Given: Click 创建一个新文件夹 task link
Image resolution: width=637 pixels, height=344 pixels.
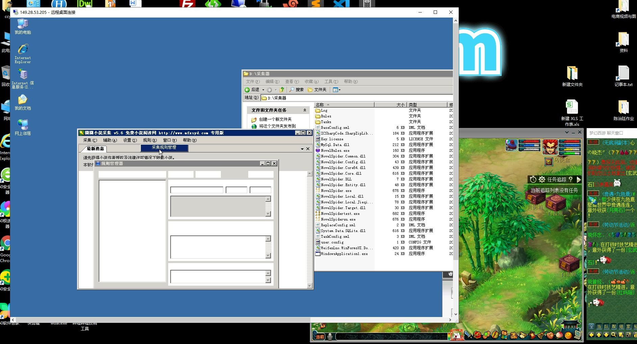Looking at the screenshot, I should 275,119.
